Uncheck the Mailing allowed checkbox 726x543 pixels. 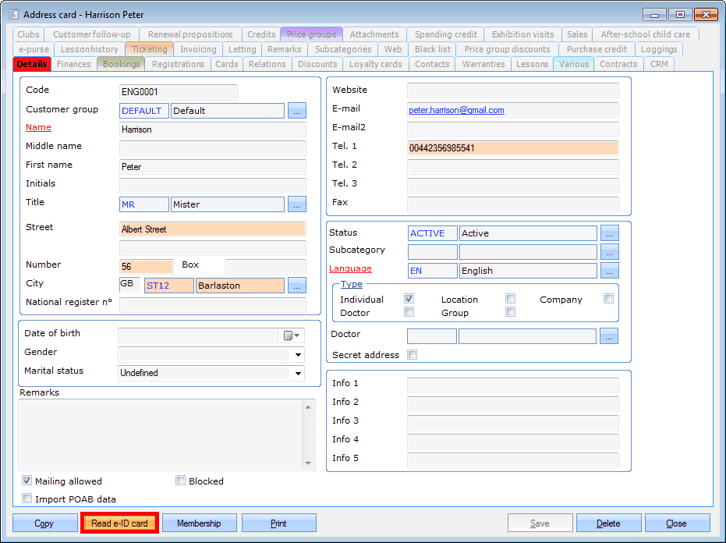point(27,481)
